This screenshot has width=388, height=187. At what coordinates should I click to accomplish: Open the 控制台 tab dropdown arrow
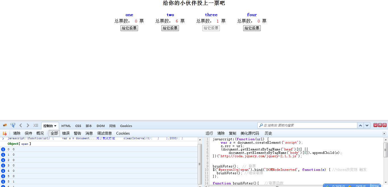[x=55, y=126]
